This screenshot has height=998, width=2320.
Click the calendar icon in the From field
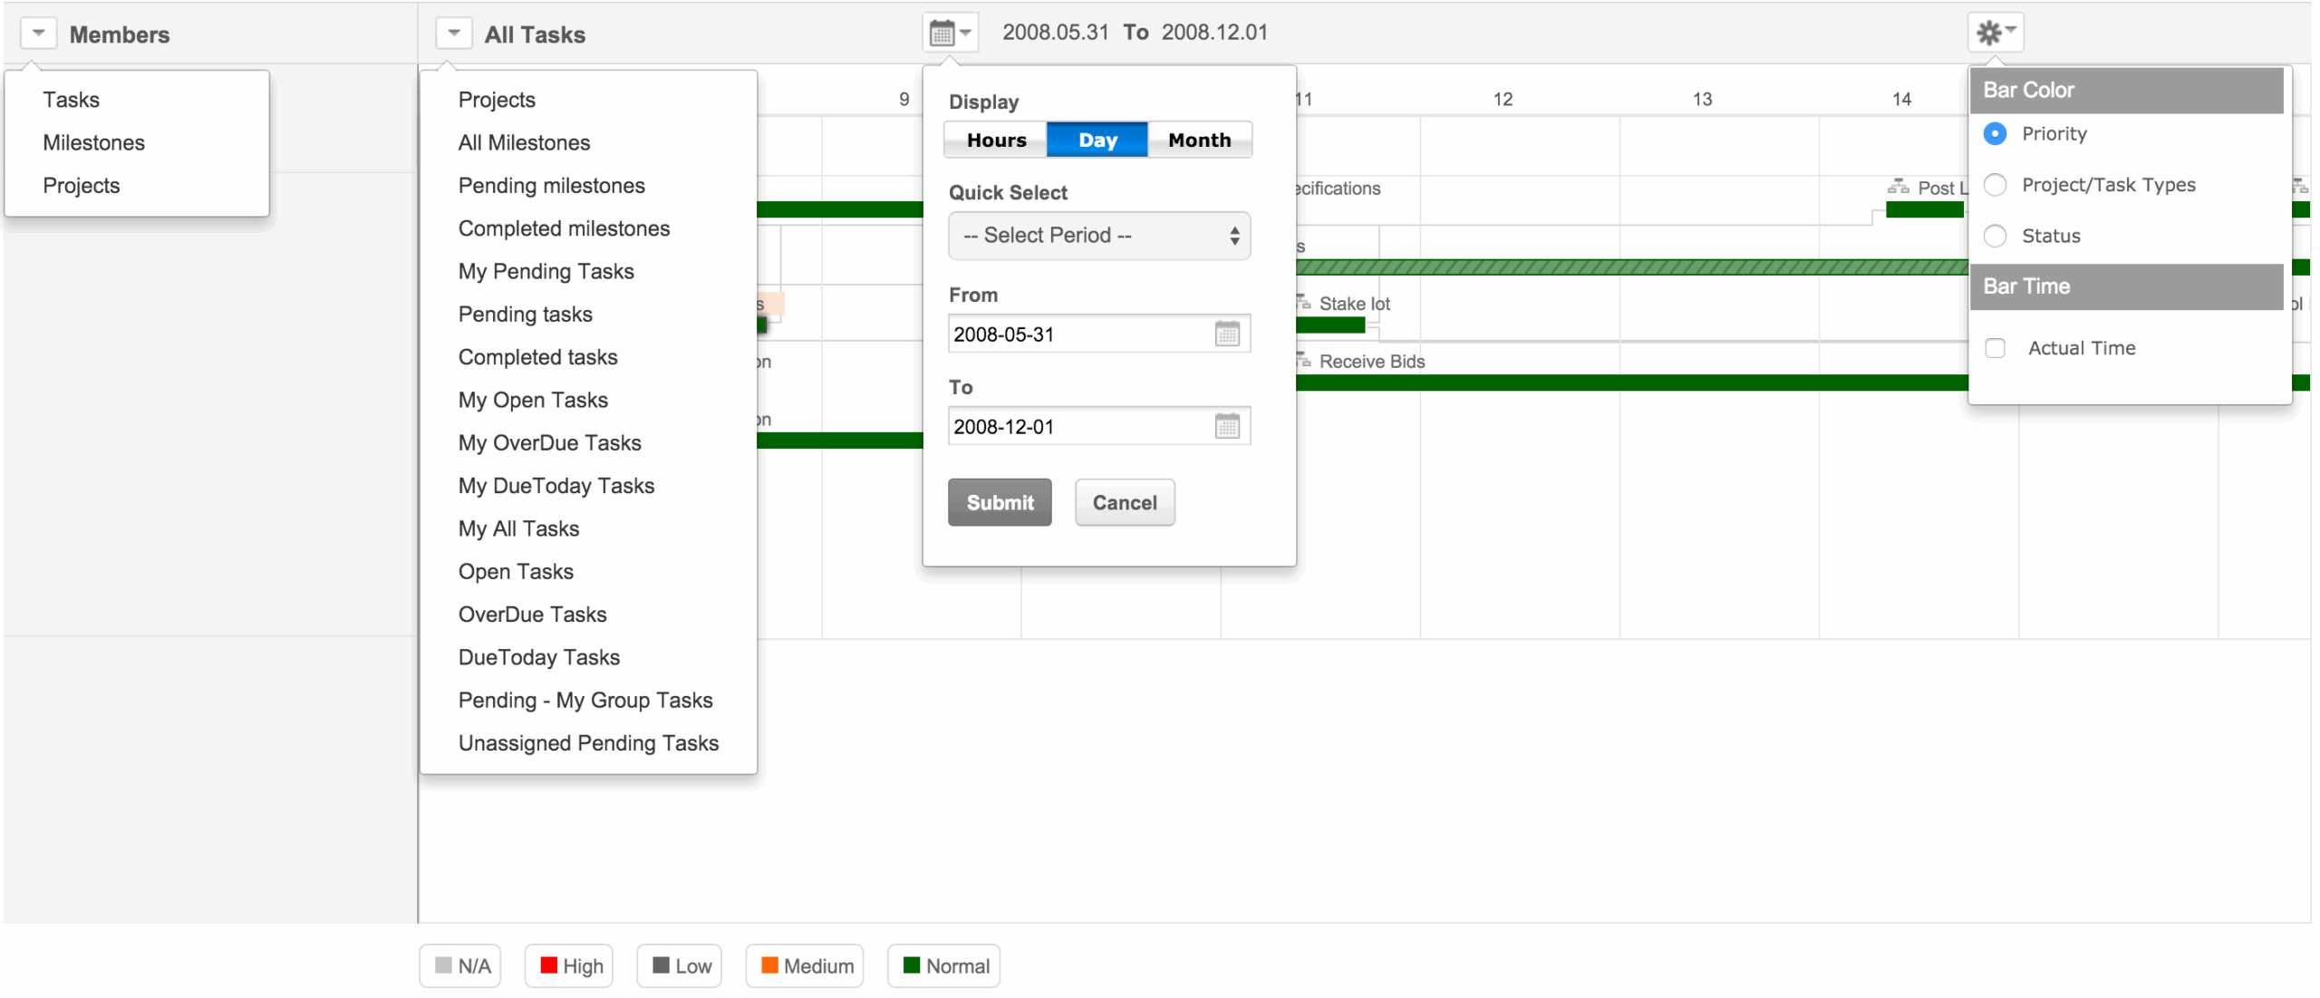point(1228,334)
